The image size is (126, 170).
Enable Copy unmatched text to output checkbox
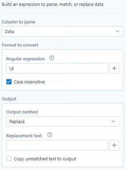[x=9, y=159]
